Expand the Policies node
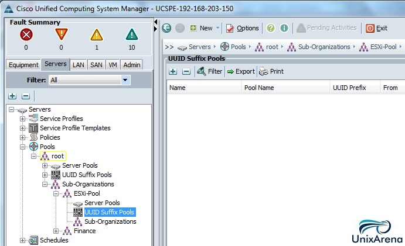This screenshot has width=405, height=246. (x=22, y=137)
